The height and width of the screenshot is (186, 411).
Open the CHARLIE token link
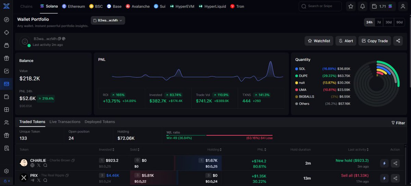(x=38, y=160)
